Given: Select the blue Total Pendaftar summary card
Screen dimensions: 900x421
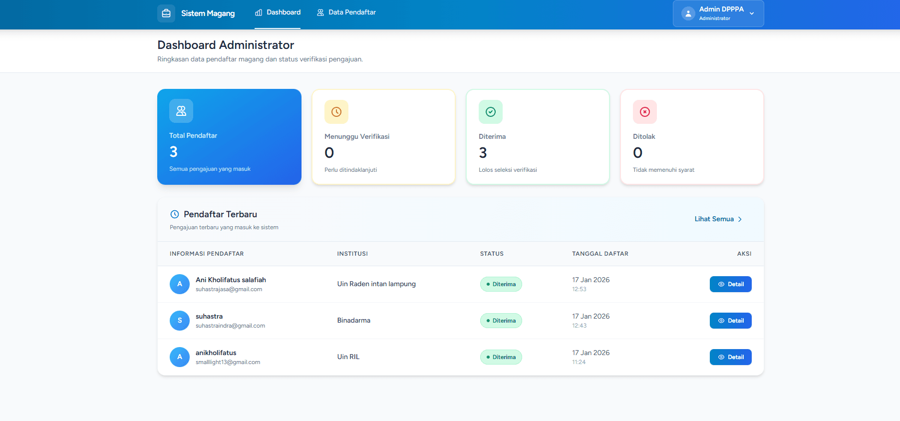Looking at the screenshot, I should (x=229, y=137).
